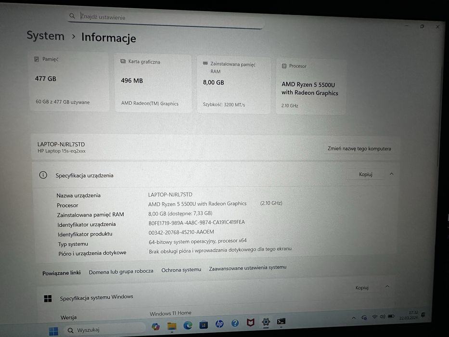Open the notifications bell icon
Viewport: 449px width, 337px height.
423,315
